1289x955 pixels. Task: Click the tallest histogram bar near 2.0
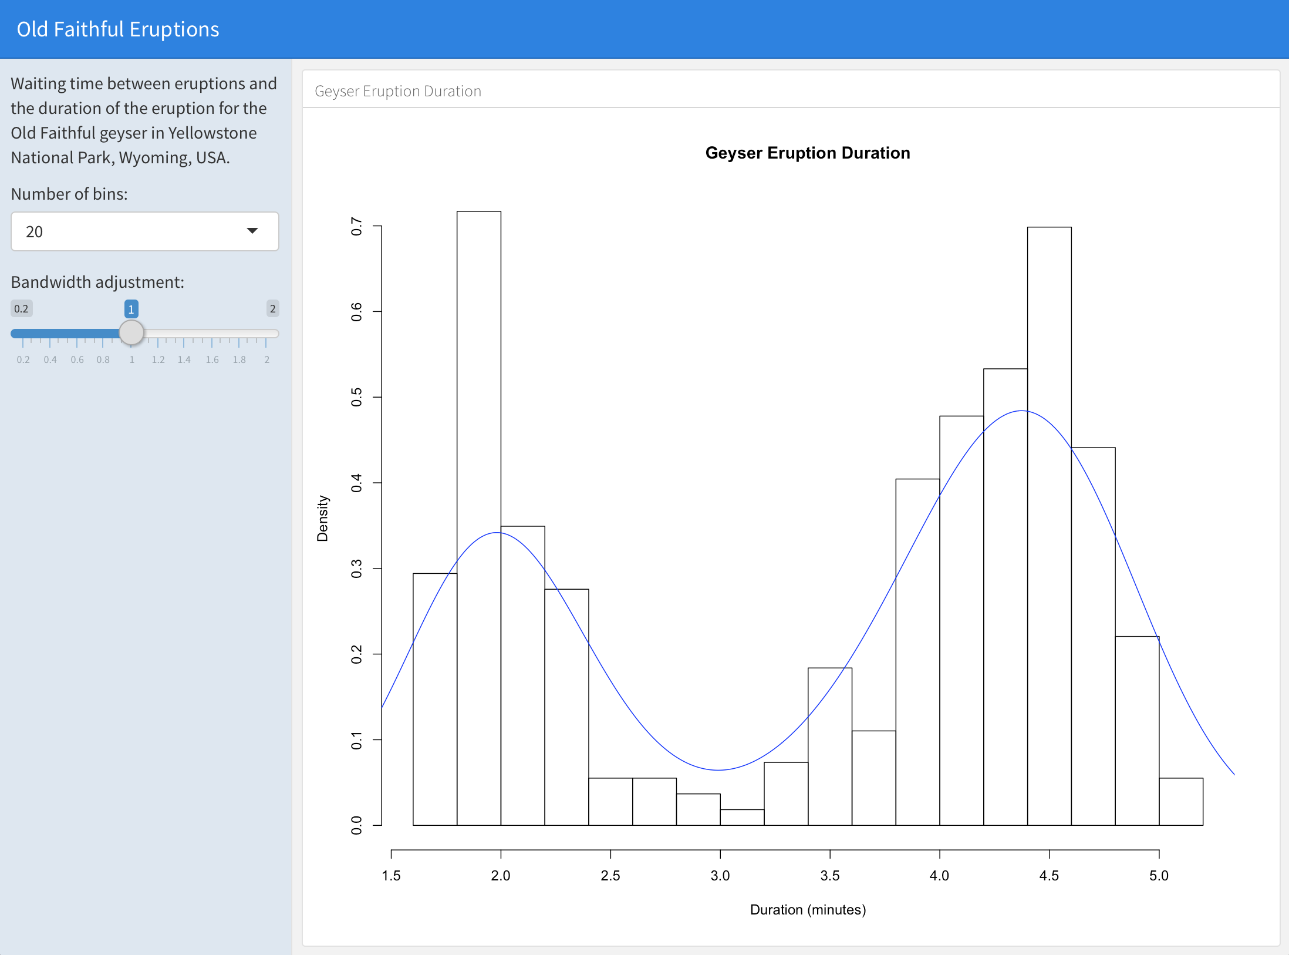pyautogui.click(x=479, y=517)
